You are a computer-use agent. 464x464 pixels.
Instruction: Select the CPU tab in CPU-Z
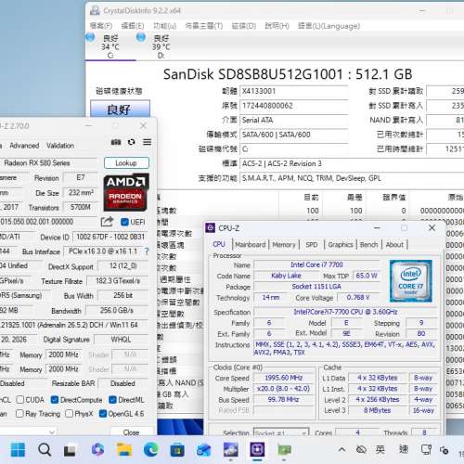tap(219, 244)
